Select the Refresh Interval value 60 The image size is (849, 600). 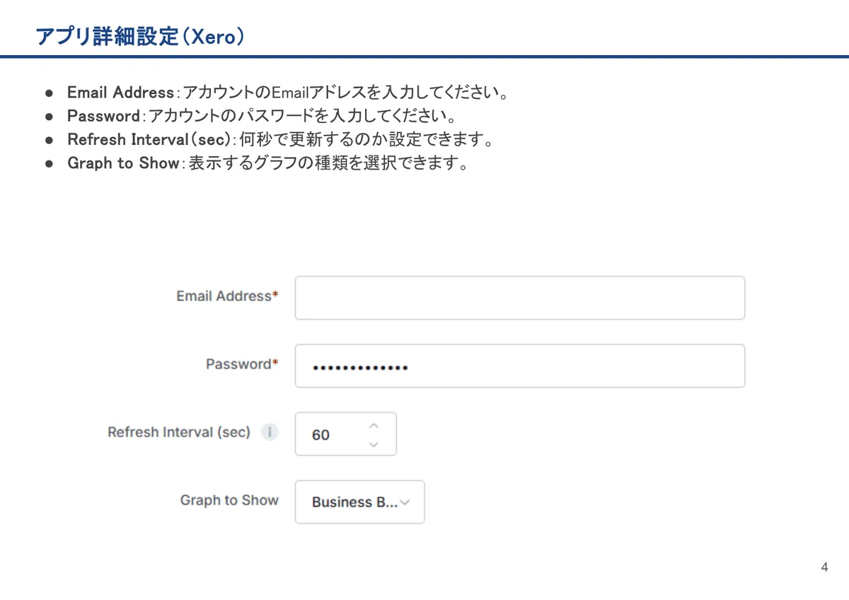320,435
